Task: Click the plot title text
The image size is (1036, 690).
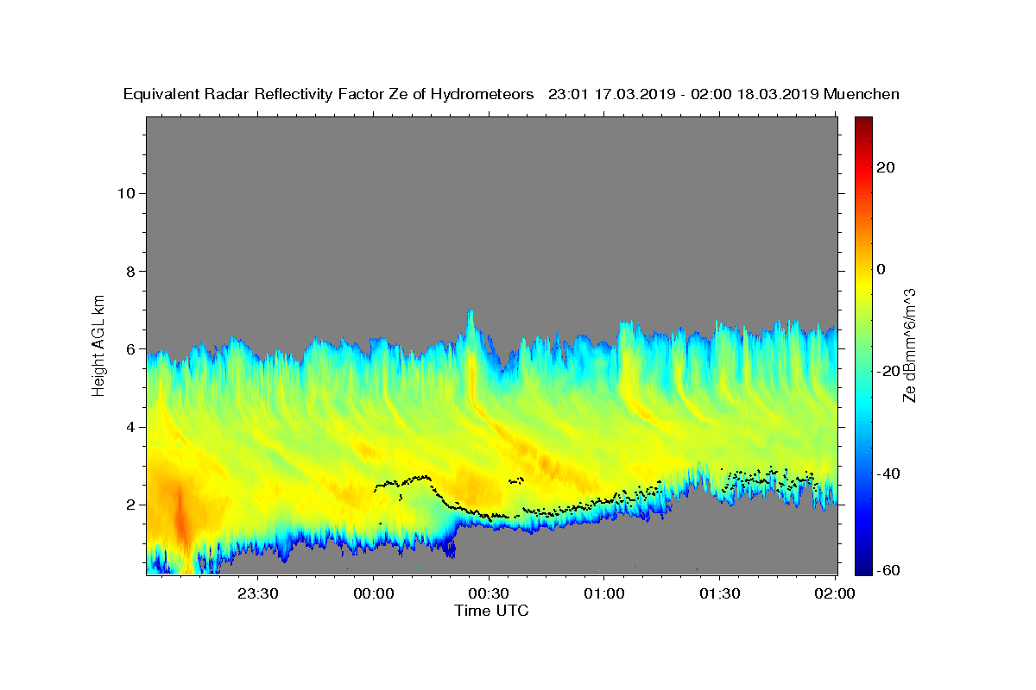Action: click(511, 95)
